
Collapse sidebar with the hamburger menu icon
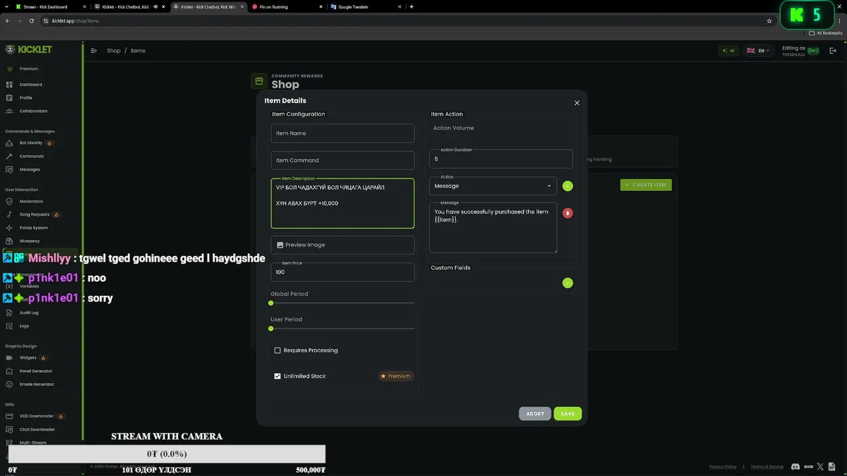94,50
